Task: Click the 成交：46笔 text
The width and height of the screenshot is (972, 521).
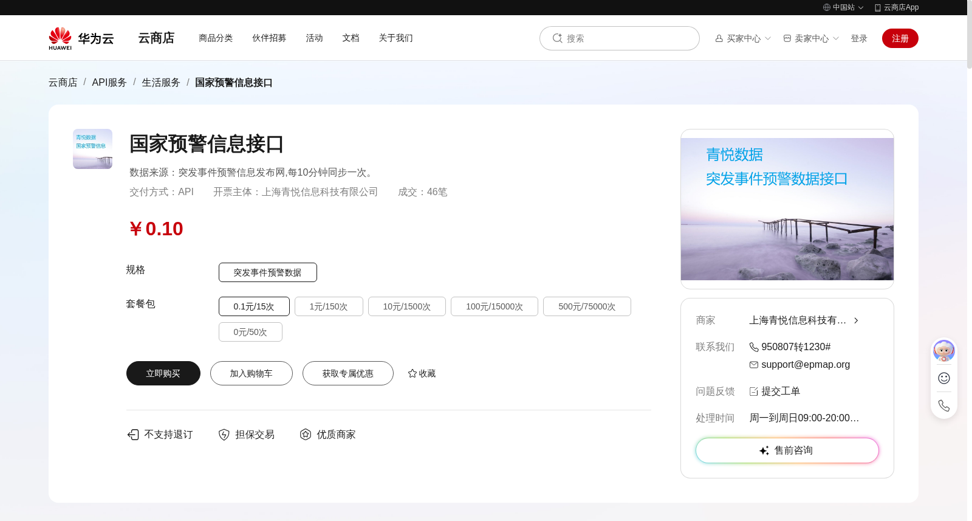Action: coord(423,192)
